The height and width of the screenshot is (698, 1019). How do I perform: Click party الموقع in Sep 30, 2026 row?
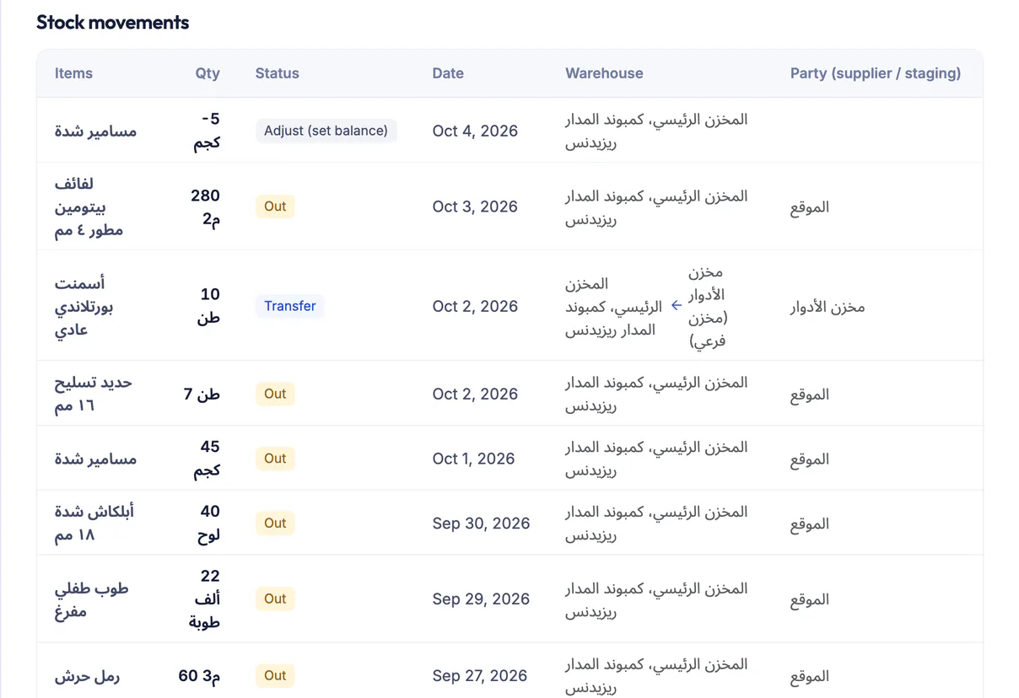click(x=810, y=524)
